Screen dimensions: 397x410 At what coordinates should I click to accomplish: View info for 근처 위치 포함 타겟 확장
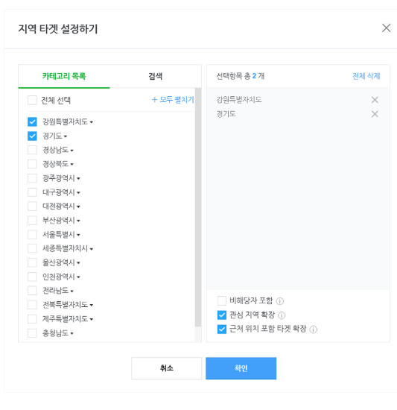(x=313, y=329)
